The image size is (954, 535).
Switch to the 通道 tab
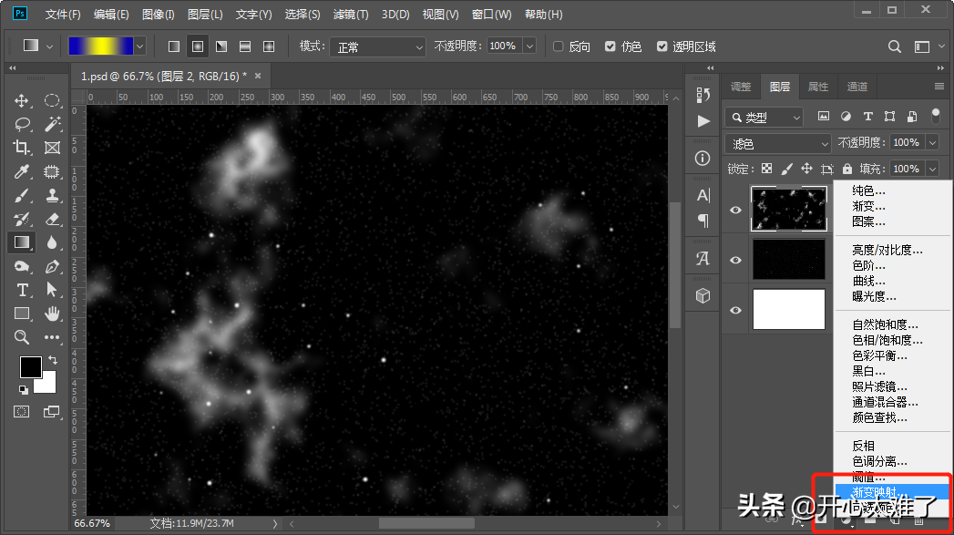tap(857, 87)
